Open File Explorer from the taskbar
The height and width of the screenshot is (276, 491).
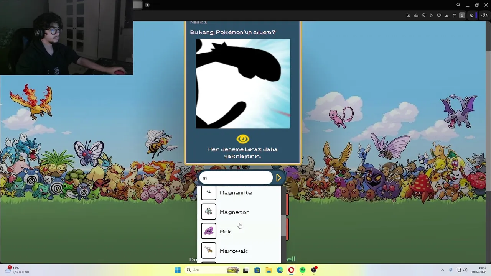click(x=269, y=270)
